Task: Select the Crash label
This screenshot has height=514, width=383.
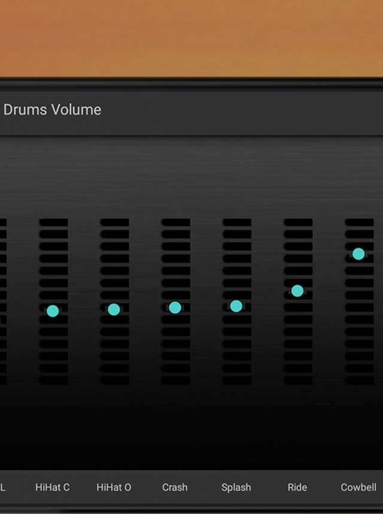Action: (x=175, y=487)
